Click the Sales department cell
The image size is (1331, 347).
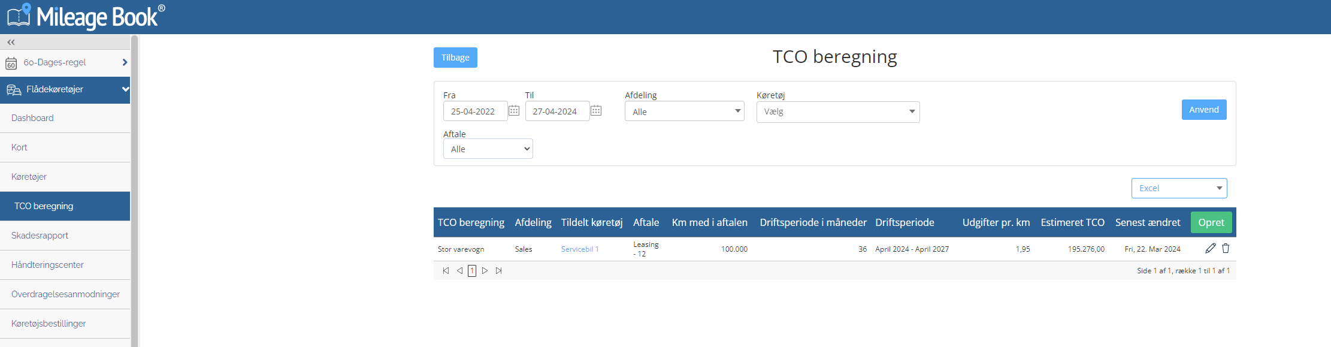tap(524, 249)
